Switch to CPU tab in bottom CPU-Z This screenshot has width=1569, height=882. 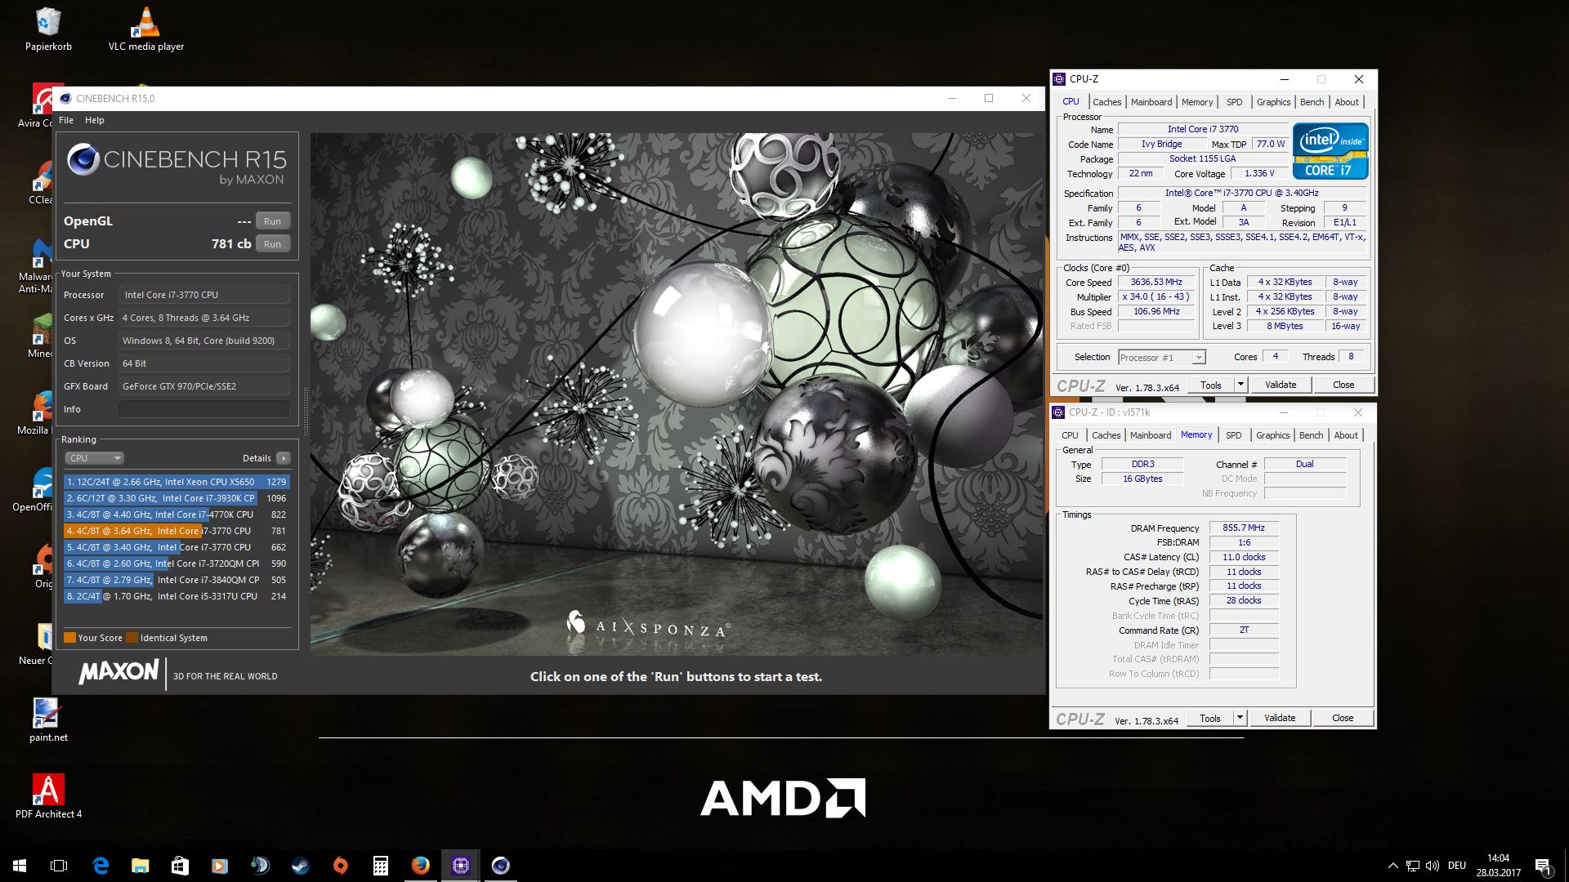click(x=1070, y=435)
